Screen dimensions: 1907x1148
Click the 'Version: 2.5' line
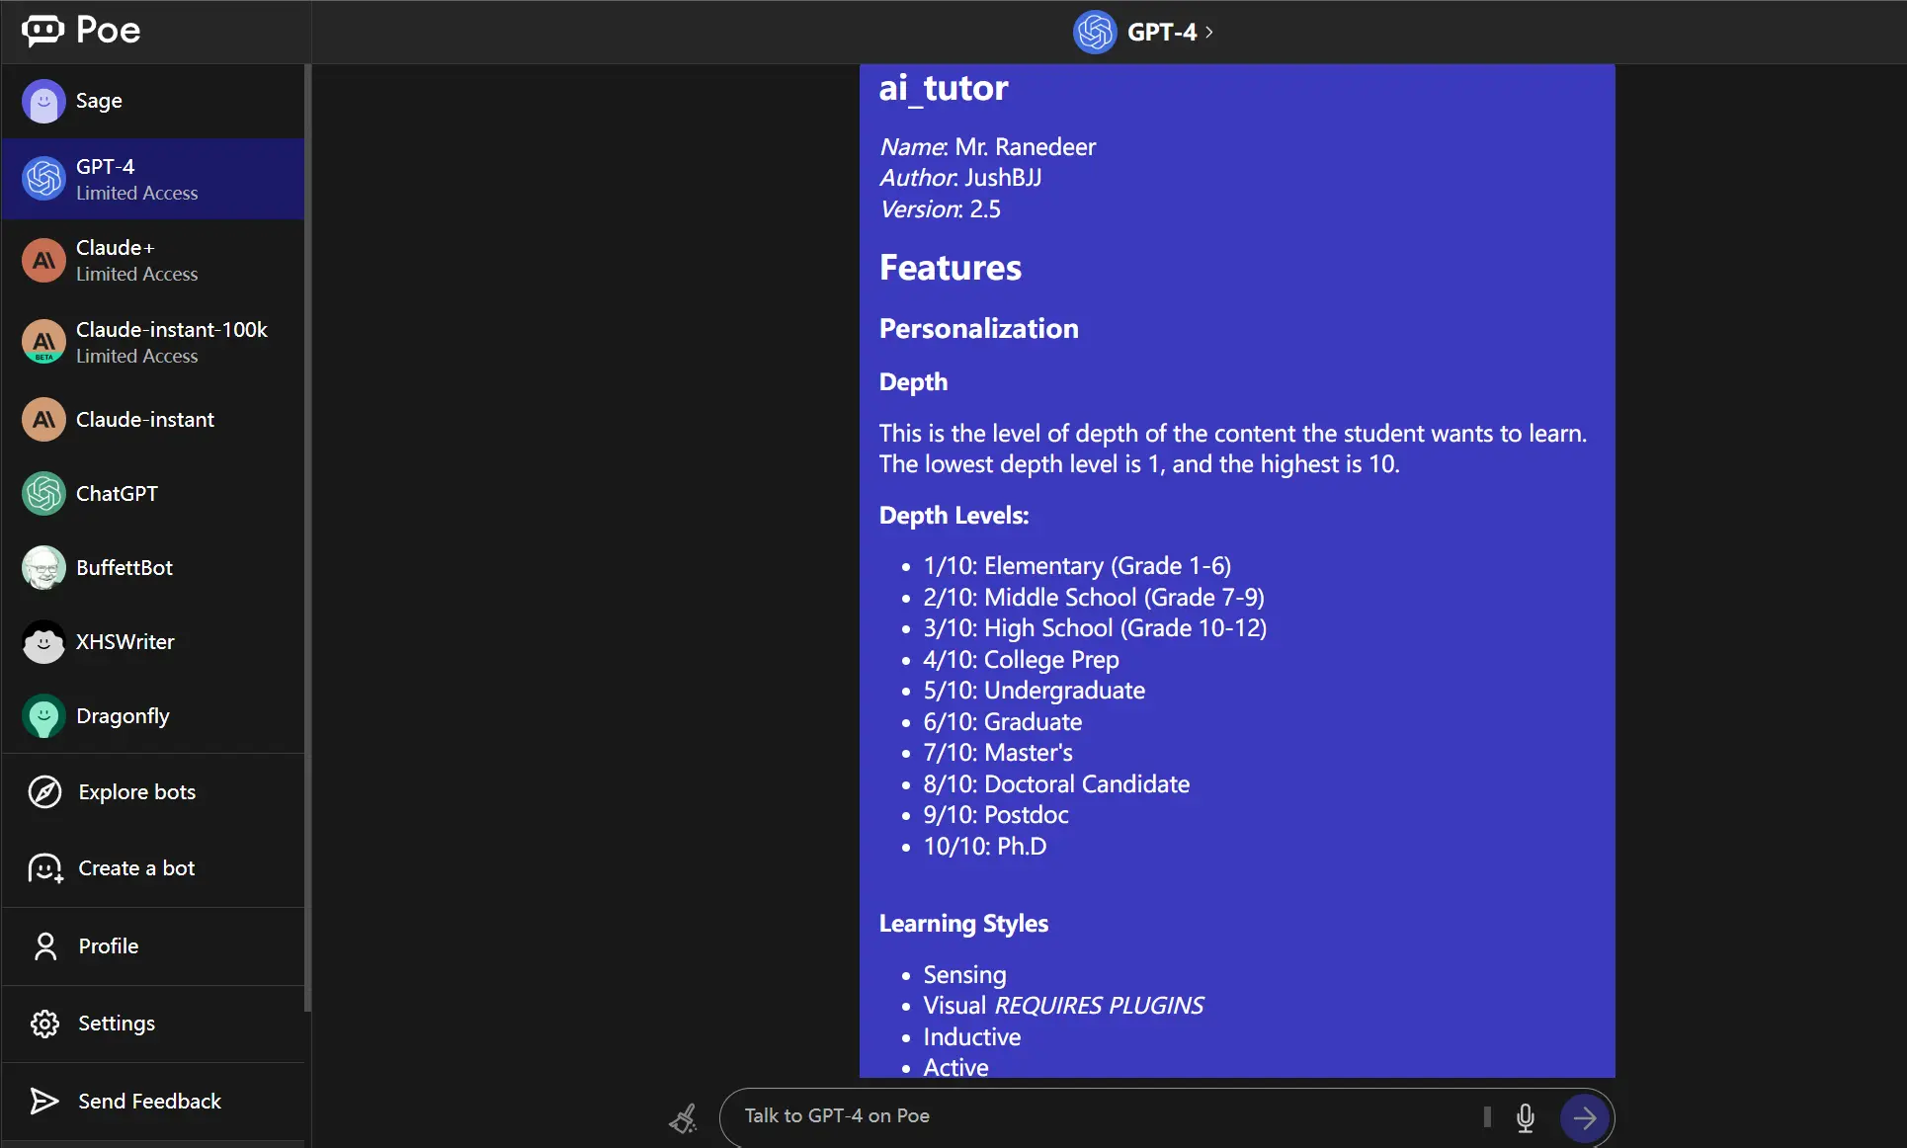tap(940, 209)
